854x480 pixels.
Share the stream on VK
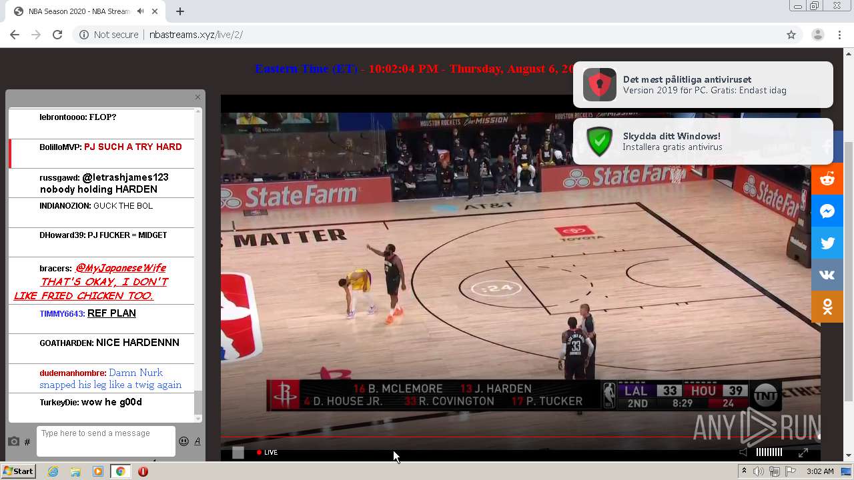(827, 275)
